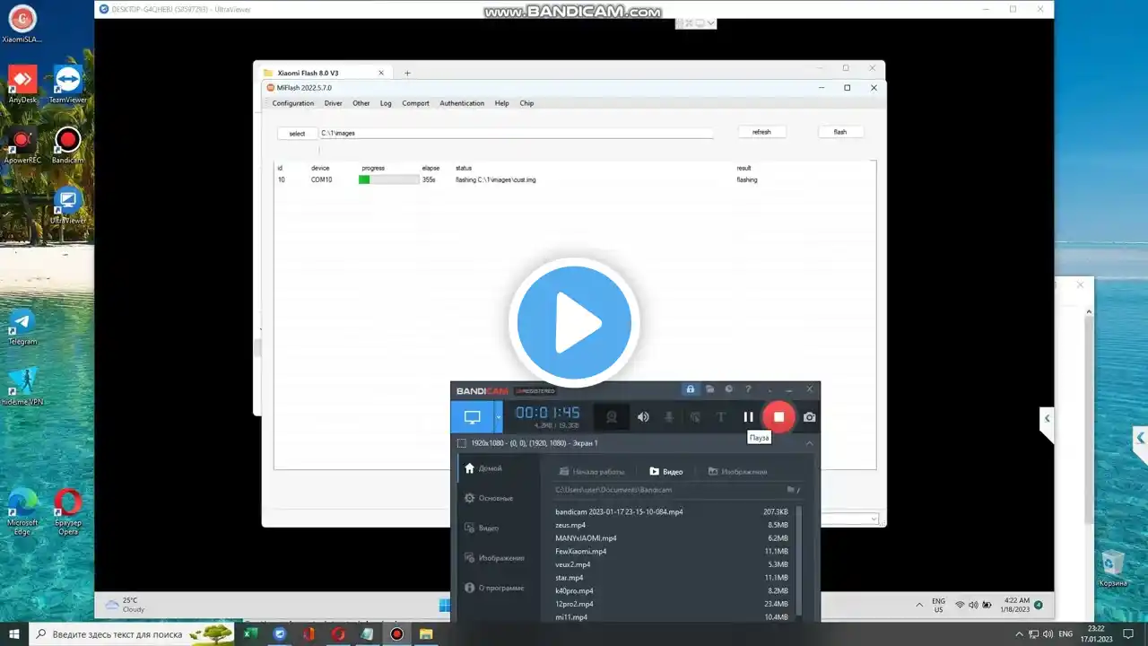The height and width of the screenshot is (646, 1148).
Task: Play the video using the center play button
Action: (x=574, y=323)
